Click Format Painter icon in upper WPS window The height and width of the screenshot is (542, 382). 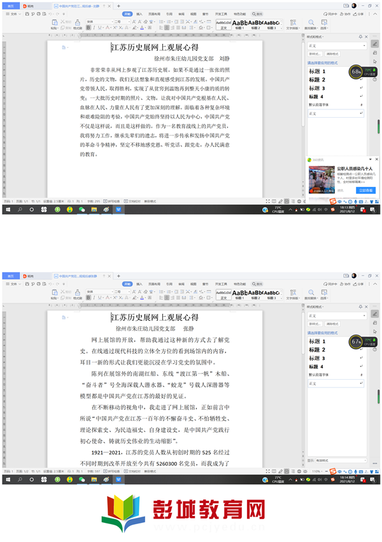[78, 22]
